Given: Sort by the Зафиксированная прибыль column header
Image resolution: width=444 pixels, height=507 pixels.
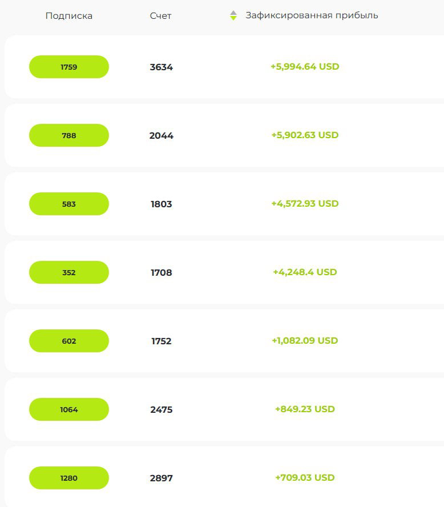Looking at the screenshot, I should click(312, 15).
